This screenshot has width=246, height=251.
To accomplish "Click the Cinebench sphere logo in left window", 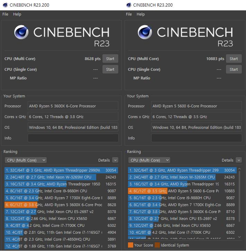I will [21, 32].
